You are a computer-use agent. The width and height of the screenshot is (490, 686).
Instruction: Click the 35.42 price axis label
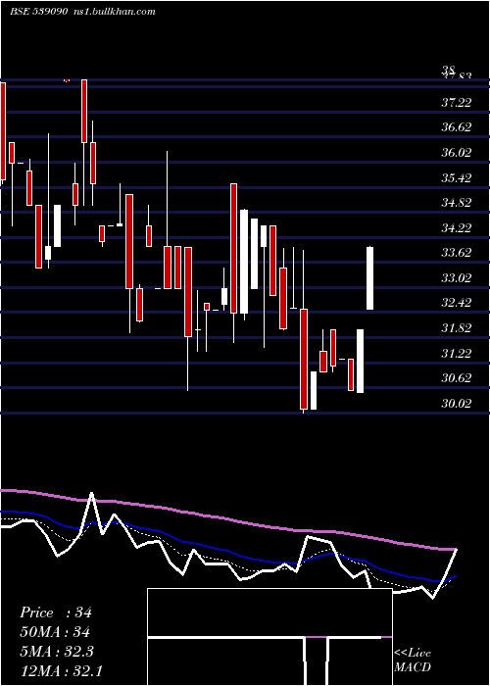point(457,177)
